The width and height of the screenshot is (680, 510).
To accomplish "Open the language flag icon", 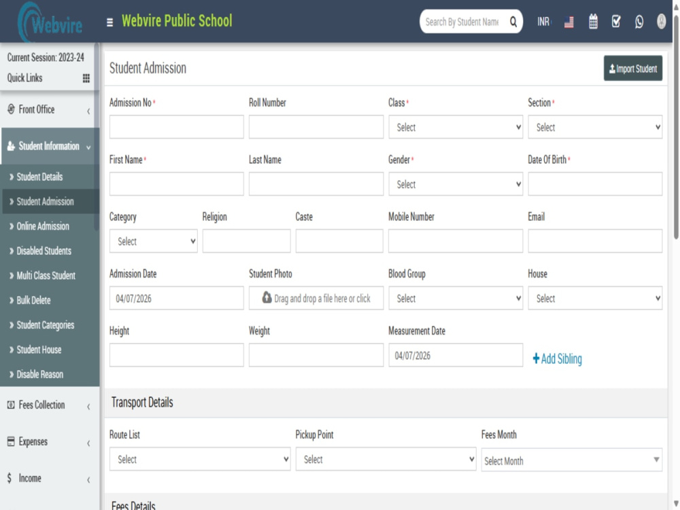I will pyautogui.click(x=569, y=22).
